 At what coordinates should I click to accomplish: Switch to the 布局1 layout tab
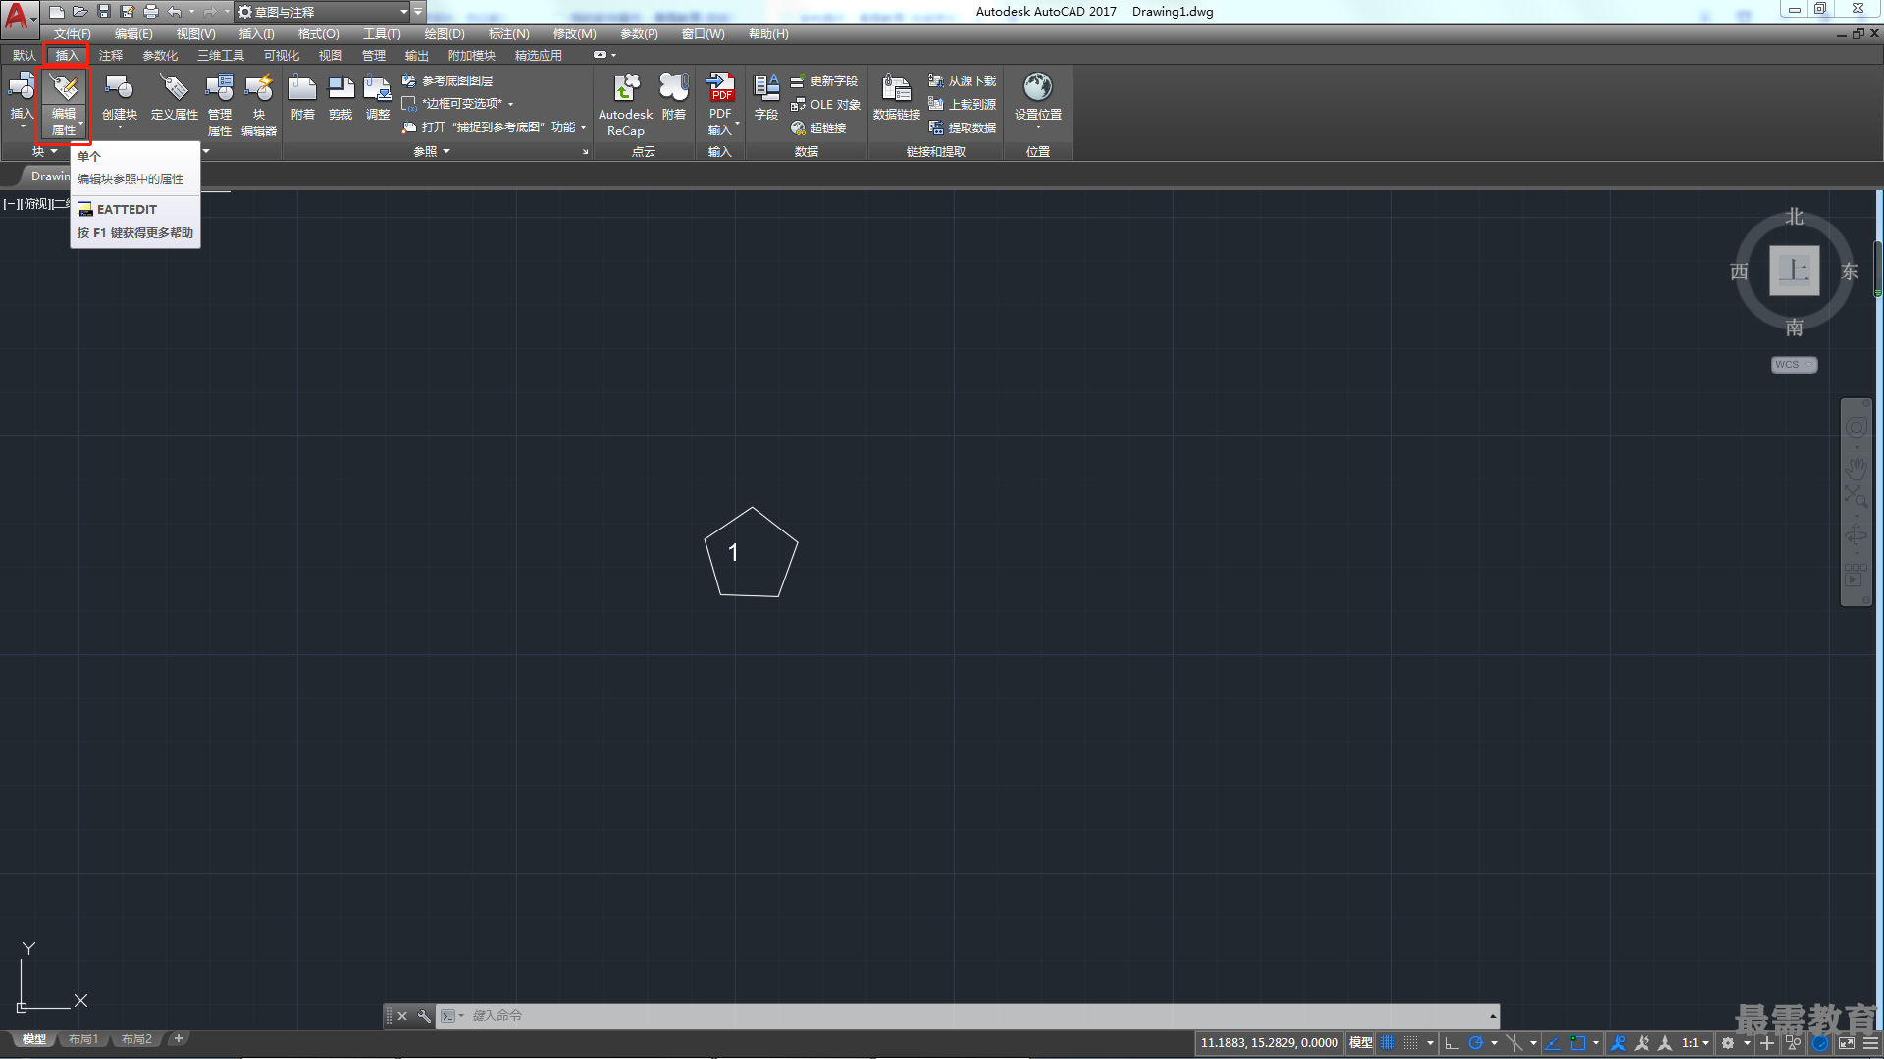[83, 1039]
